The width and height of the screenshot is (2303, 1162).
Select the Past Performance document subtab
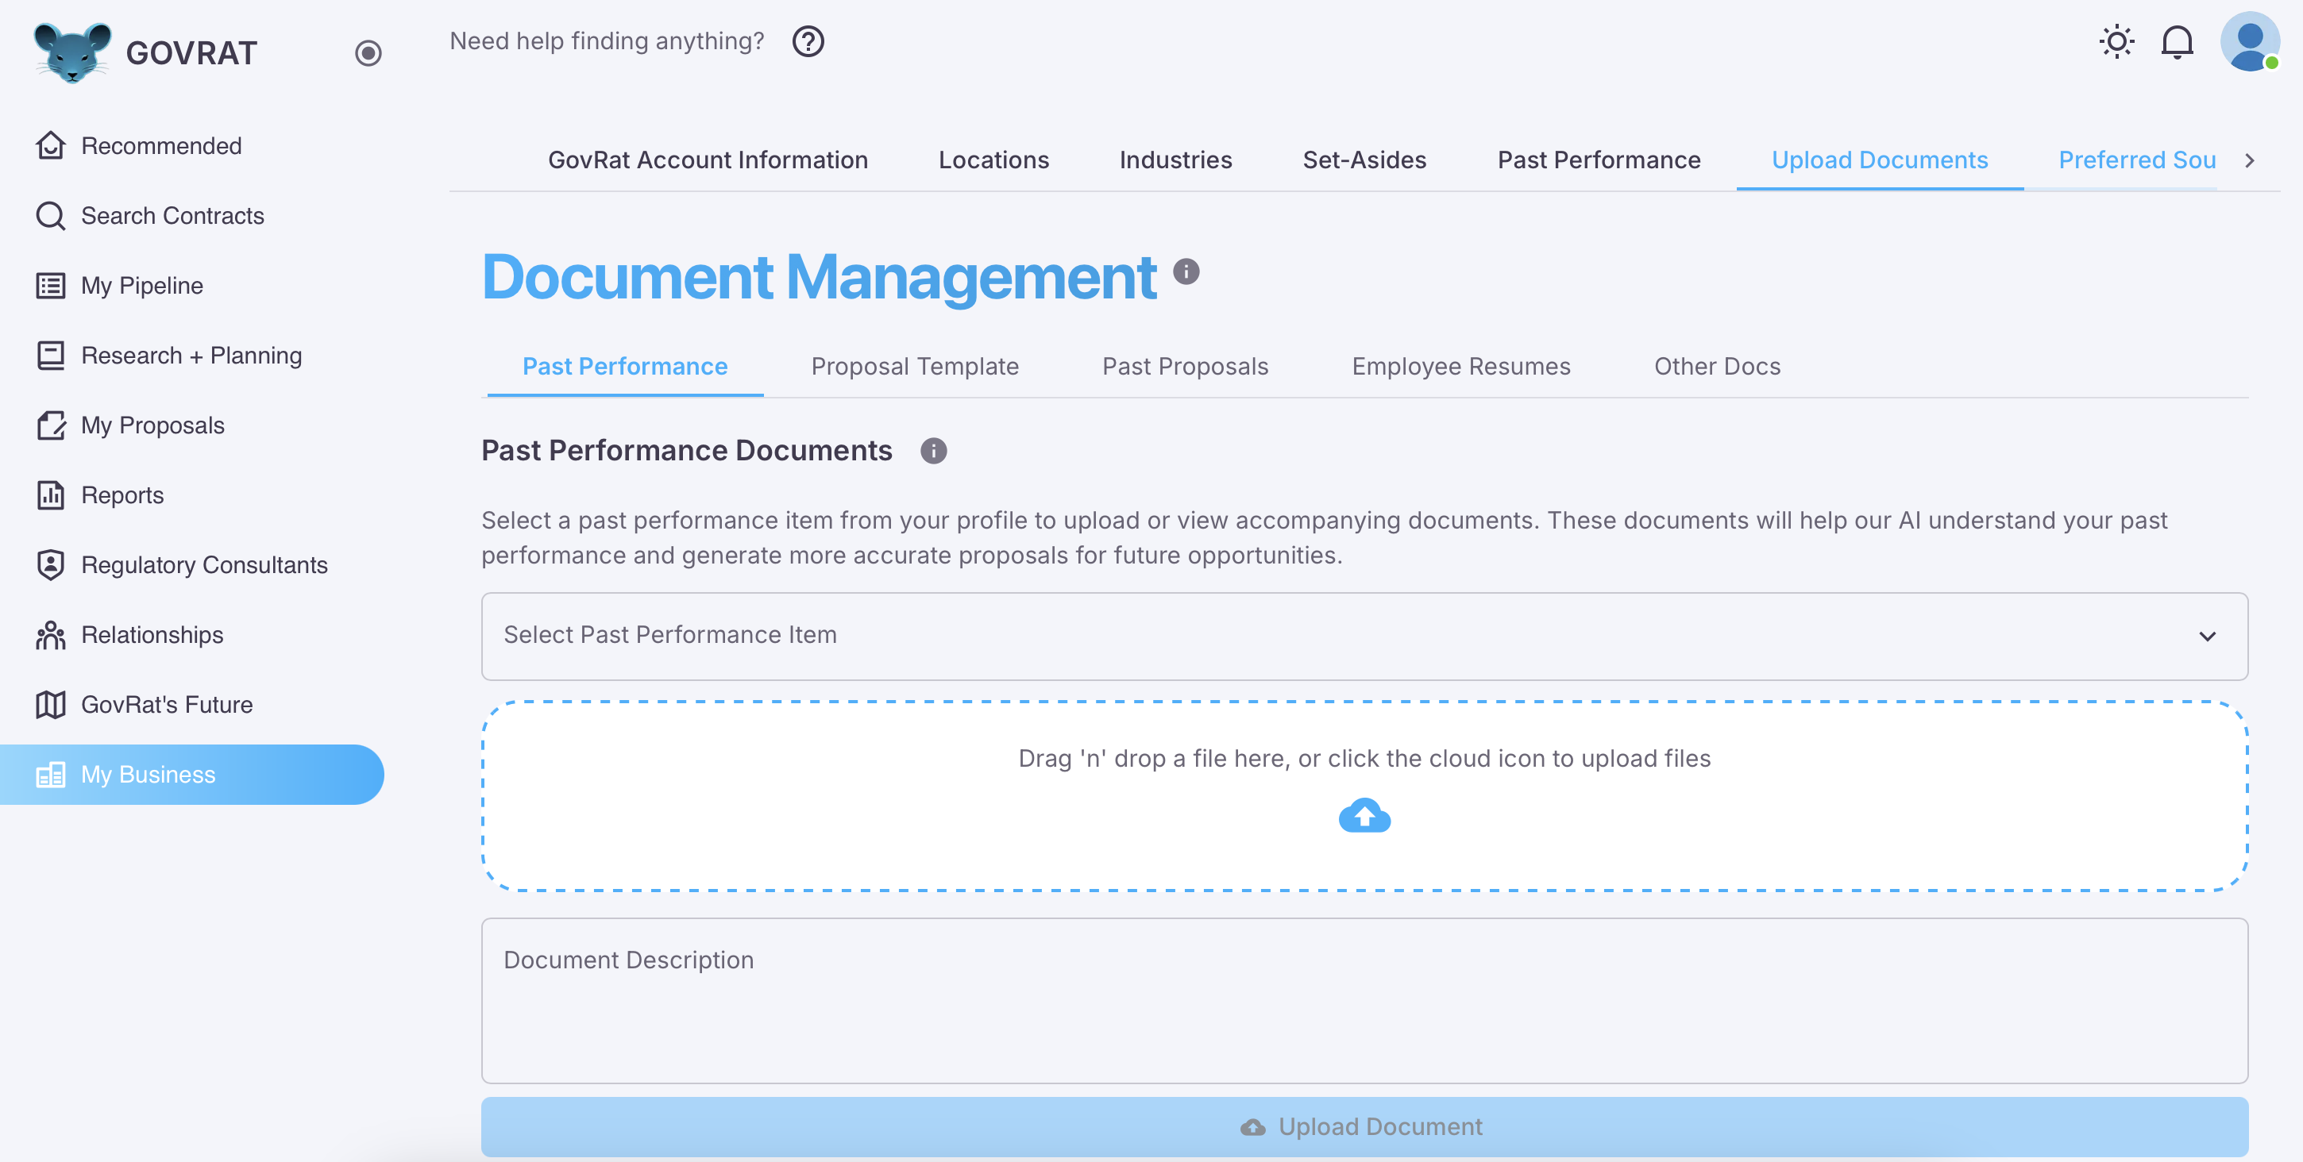[x=625, y=367]
